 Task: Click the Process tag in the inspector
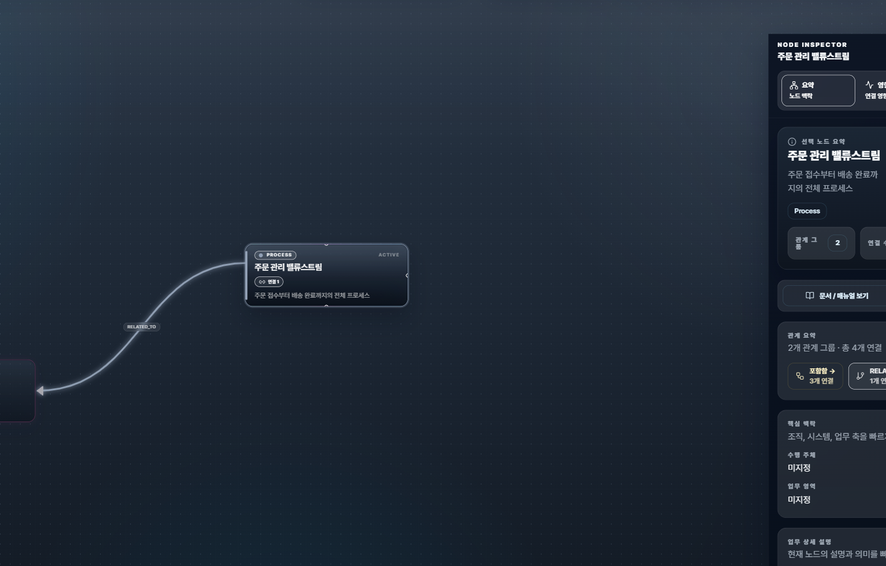(806, 211)
